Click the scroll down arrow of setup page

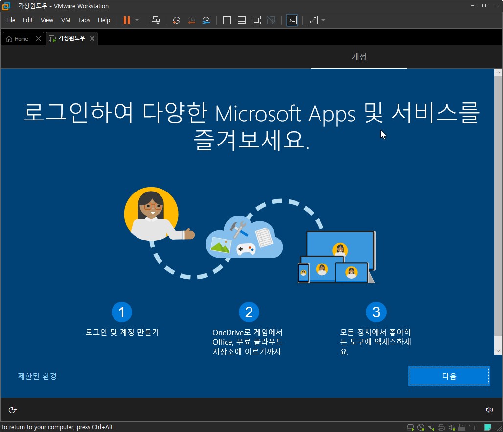498,351
